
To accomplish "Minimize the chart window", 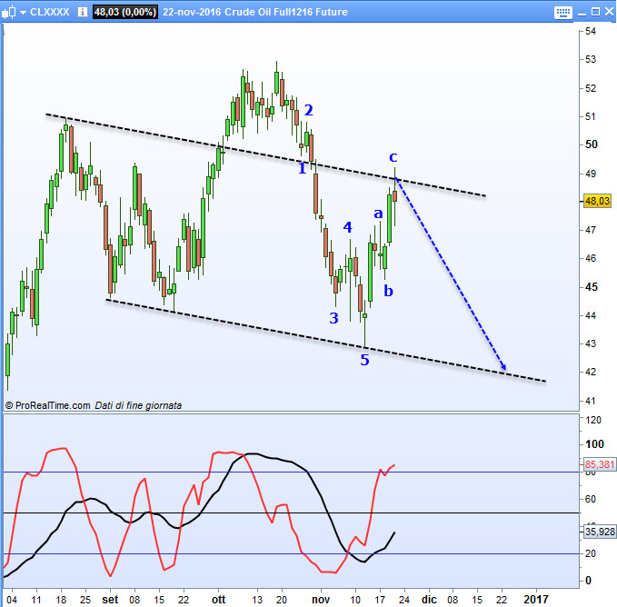I will (582, 13).
